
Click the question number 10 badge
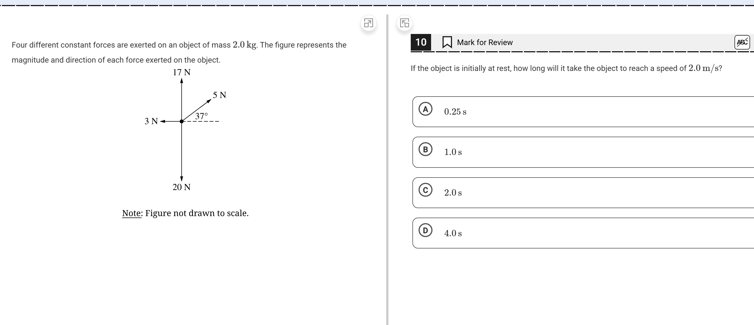click(x=420, y=42)
